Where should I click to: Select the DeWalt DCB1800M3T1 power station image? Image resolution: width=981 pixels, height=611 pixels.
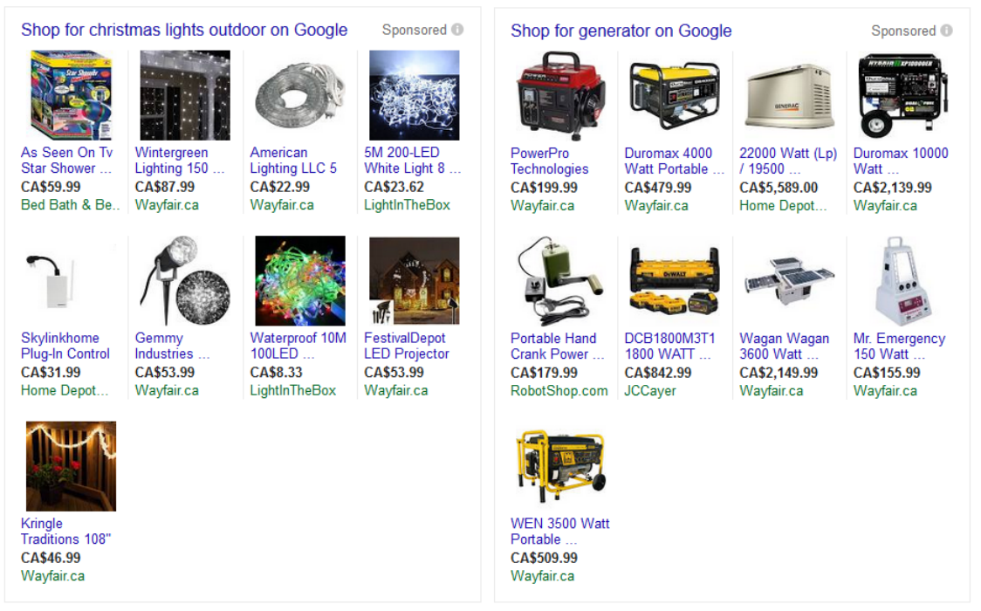point(675,281)
